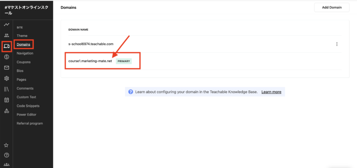Screen dimensions: 357x168
Task: Open the Coupons page
Action: tap(23, 62)
